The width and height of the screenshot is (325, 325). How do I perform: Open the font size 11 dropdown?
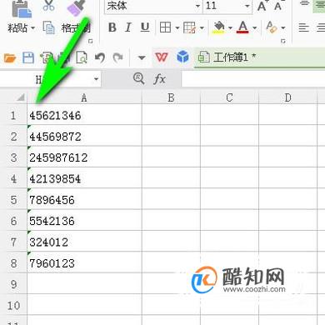point(247,6)
